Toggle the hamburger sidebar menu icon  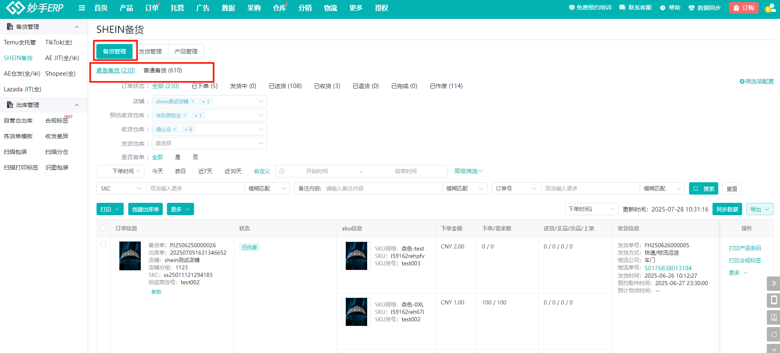(x=82, y=8)
